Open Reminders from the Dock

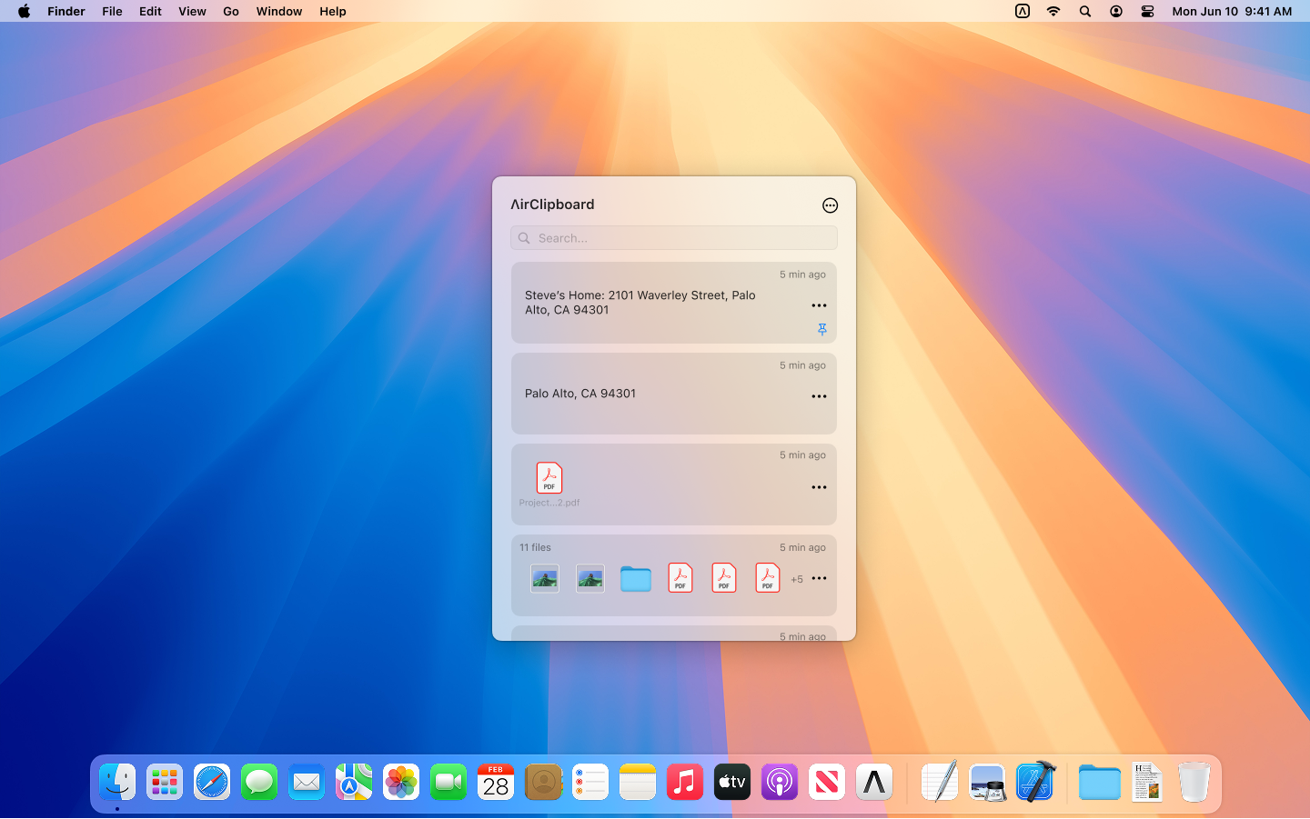[x=590, y=782]
